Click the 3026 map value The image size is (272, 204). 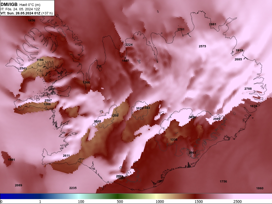(x=192, y=118)
